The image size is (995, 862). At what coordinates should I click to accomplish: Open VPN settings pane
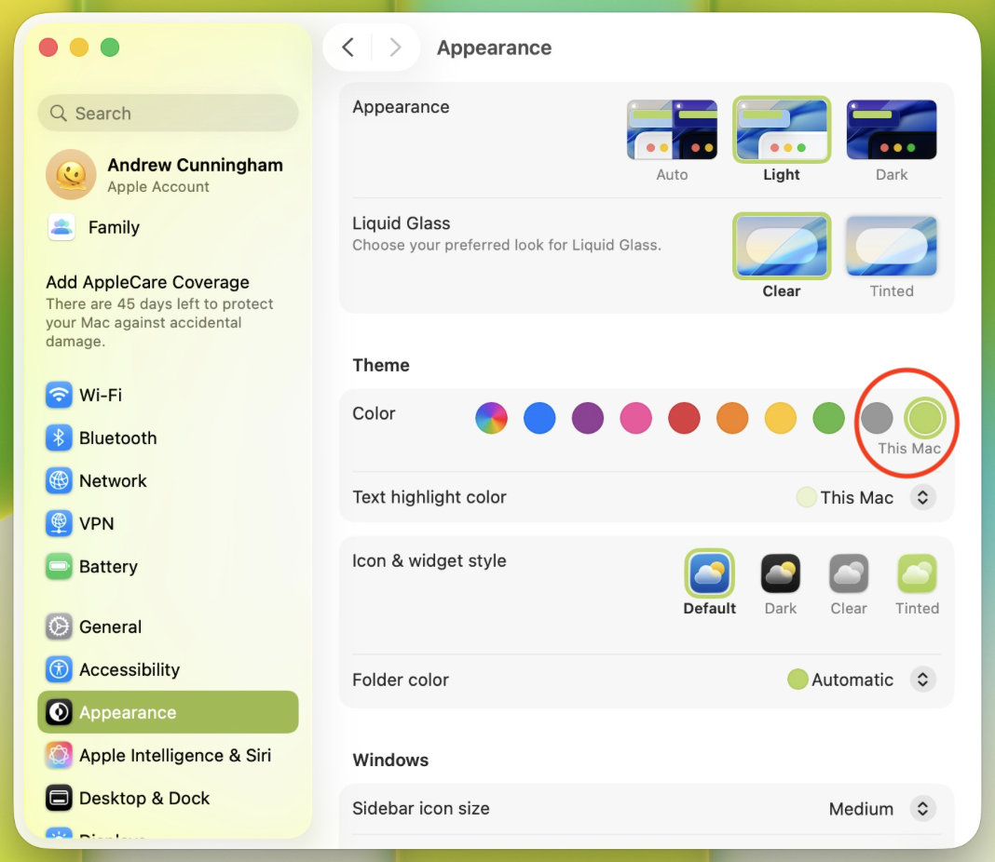tap(168, 523)
